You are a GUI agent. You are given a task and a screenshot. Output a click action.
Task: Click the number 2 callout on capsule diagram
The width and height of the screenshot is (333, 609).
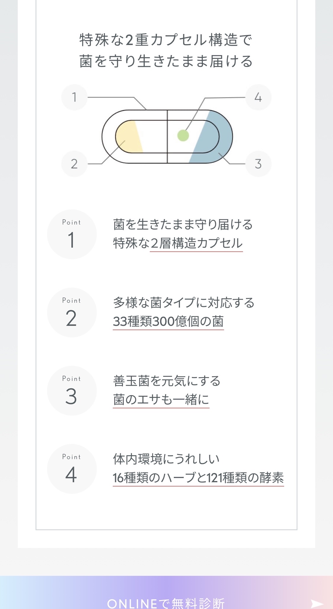74,164
